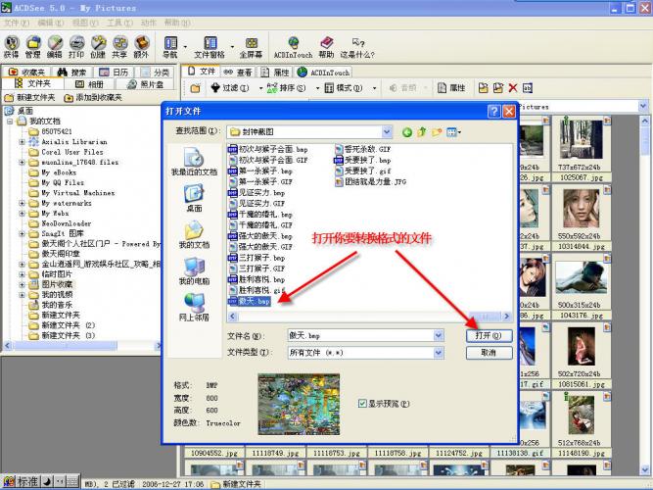This screenshot has height=490, width=653.
Task: Click 桌面 shortcut in dialog places bar
Action: [194, 197]
